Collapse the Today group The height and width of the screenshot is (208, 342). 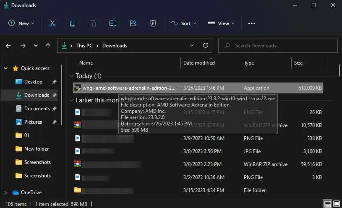[71, 76]
